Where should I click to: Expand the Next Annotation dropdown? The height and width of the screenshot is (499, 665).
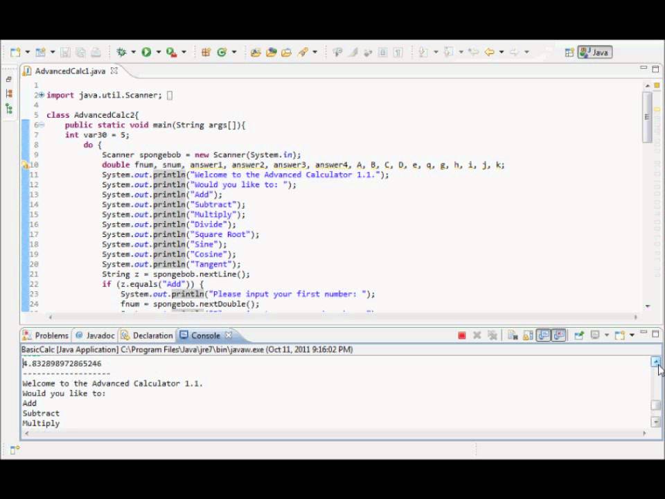coord(436,52)
